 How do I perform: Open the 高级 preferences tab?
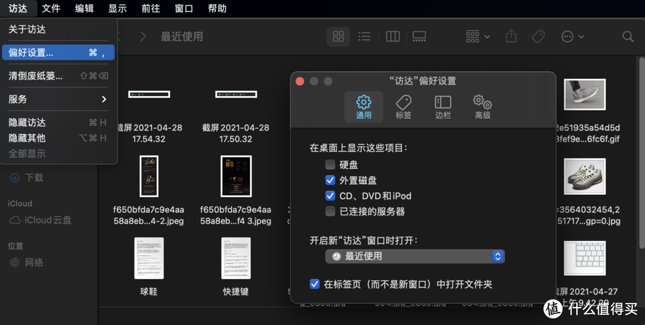483,107
